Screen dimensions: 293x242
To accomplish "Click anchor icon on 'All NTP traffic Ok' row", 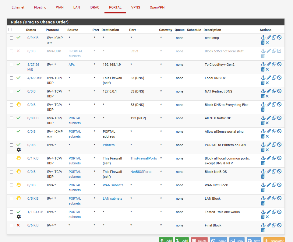I will 263,118.
